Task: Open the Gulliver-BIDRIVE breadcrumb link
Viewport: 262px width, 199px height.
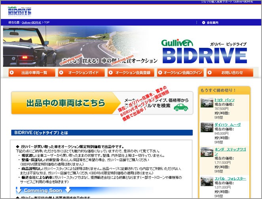Action: click(x=31, y=23)
